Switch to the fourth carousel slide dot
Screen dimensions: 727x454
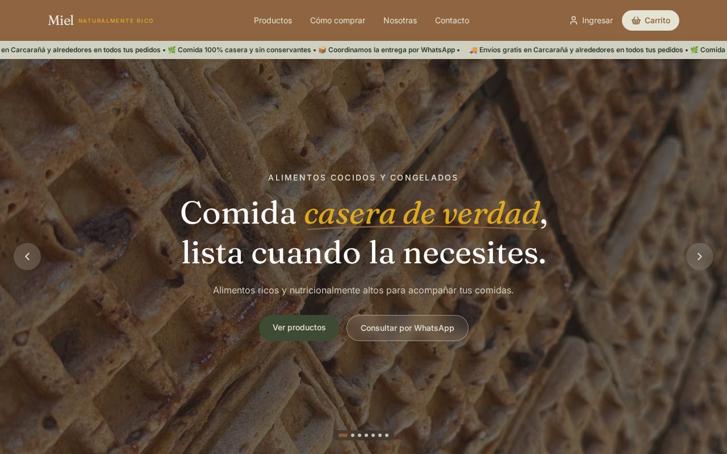click(x=366, y=435)
